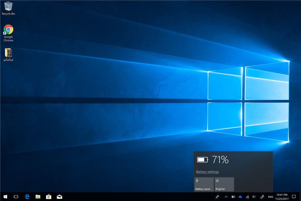301x201 pixels.
Task: Open the People icon in taskbar
Action: pos(217,197)
